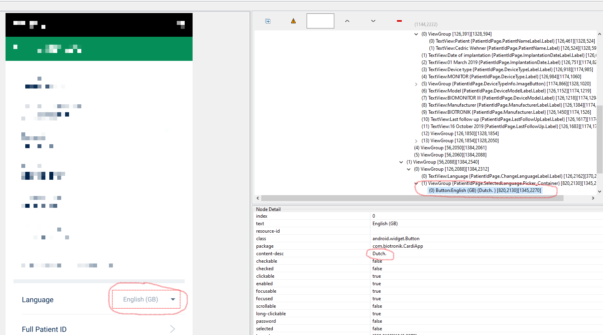Open the English (GB) language dropdown
Image resolution: width=603 pixels, height=335 pixels.
click(146, 299)
